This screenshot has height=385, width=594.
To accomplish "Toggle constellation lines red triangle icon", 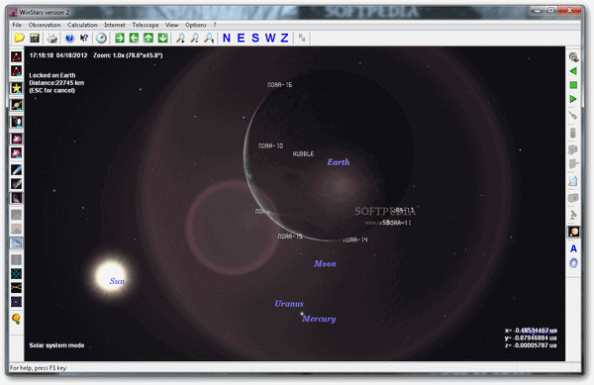I will tap(16, 57).
